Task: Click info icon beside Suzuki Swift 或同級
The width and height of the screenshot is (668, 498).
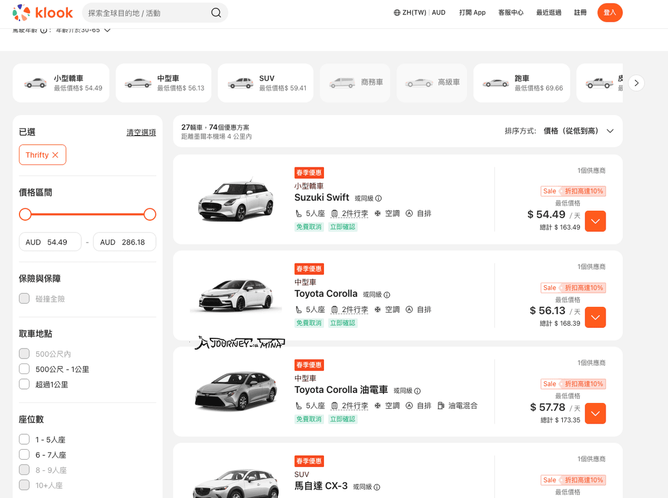Action: (379, 198)
